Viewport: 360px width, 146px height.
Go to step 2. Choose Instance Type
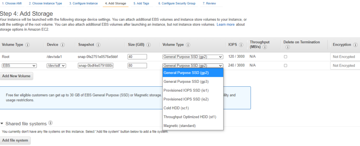(x=45, y=4)
